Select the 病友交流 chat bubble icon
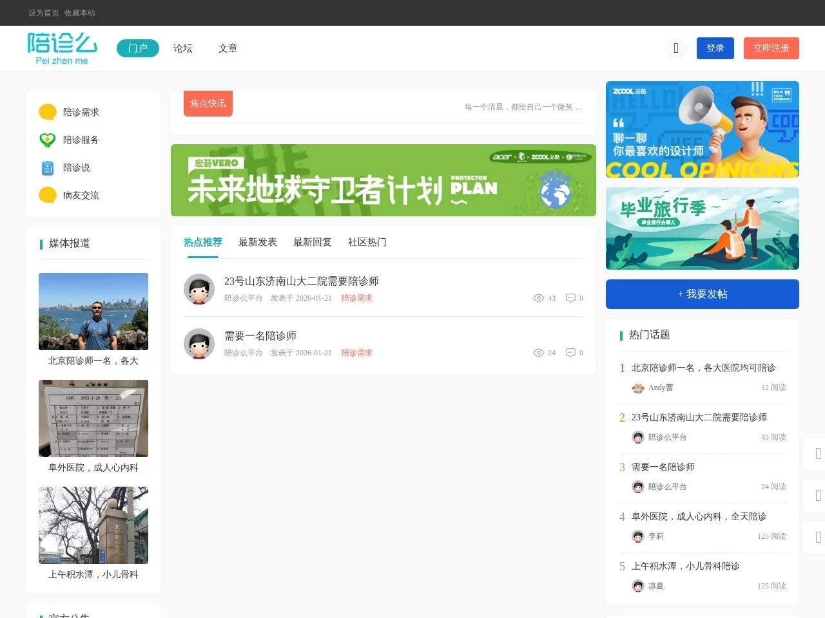 click(48, 195)
